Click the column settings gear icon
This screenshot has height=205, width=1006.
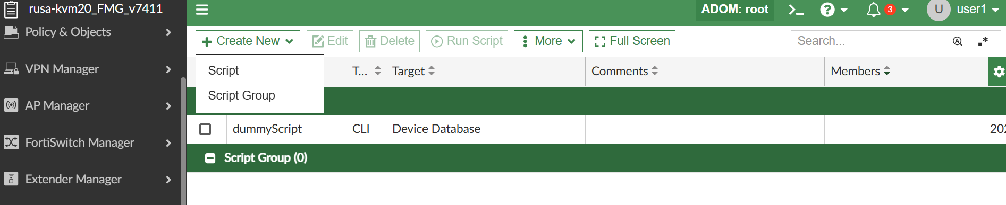tap(998, 72)
